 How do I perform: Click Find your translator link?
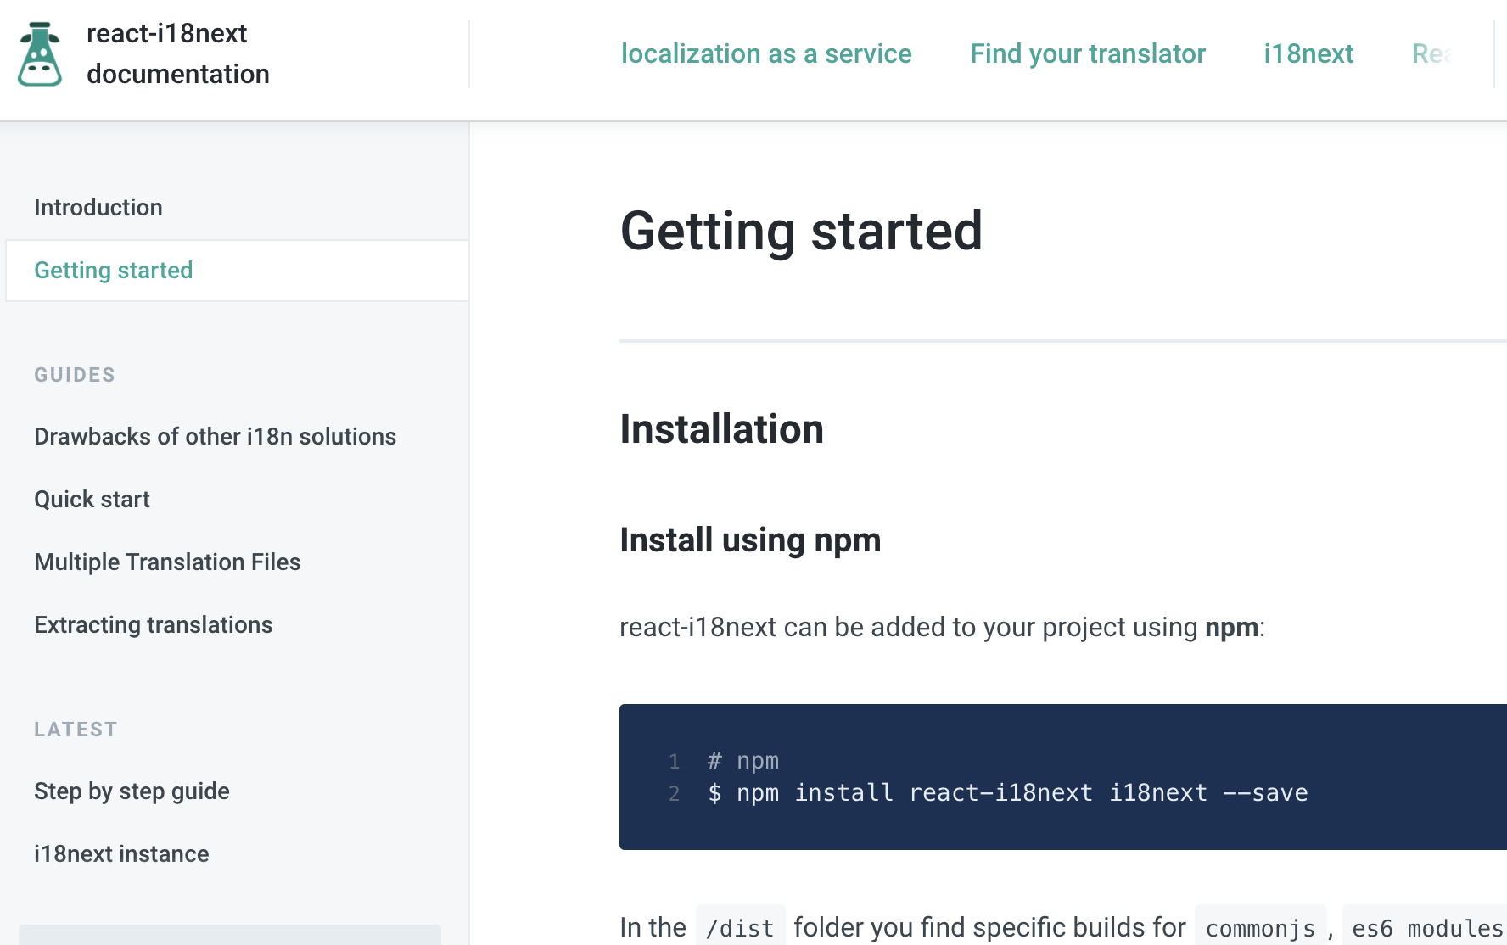(x=1087, y=53)
